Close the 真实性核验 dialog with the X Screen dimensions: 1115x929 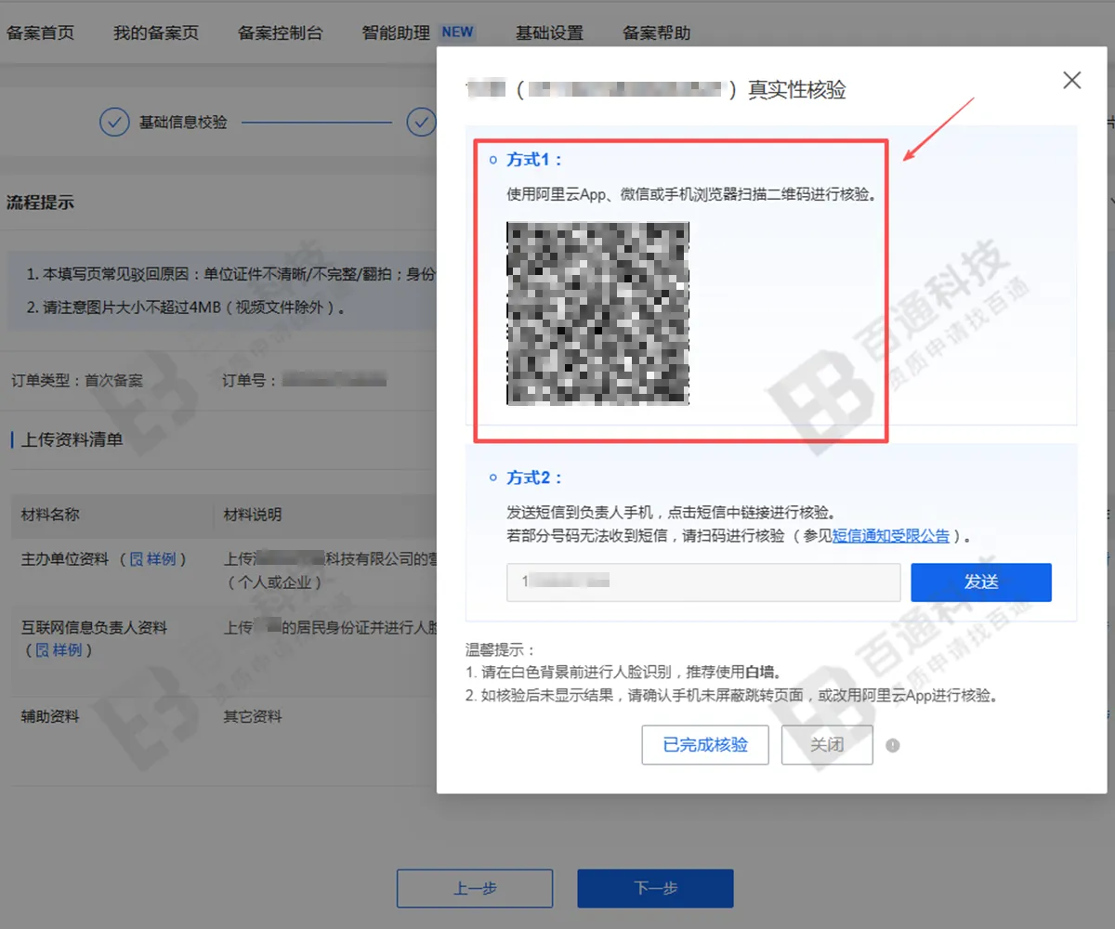click(1072, 81)
